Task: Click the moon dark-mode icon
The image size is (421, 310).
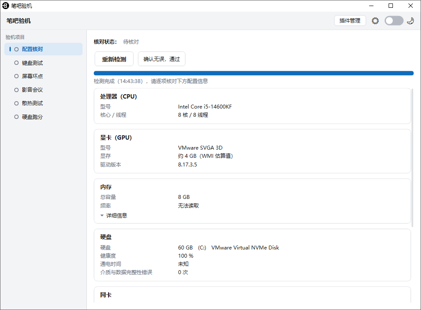Action: tap(411, 21)
